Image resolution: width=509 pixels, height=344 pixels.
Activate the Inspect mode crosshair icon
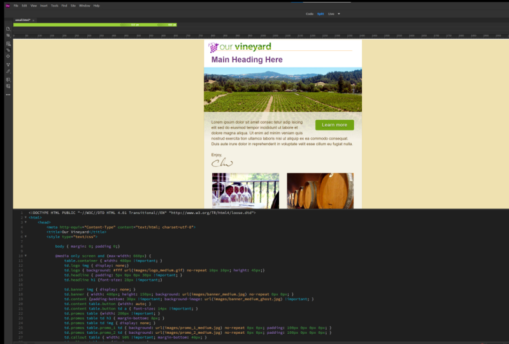click(8, 56)
